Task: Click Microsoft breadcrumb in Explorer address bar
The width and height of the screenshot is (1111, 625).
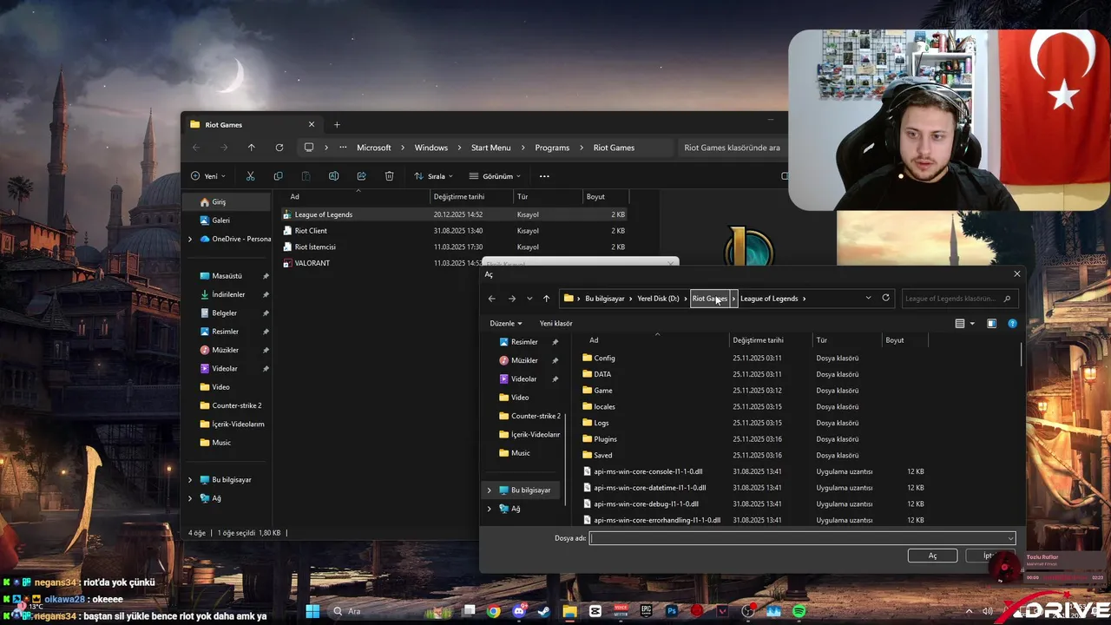Action: point(374,148)
